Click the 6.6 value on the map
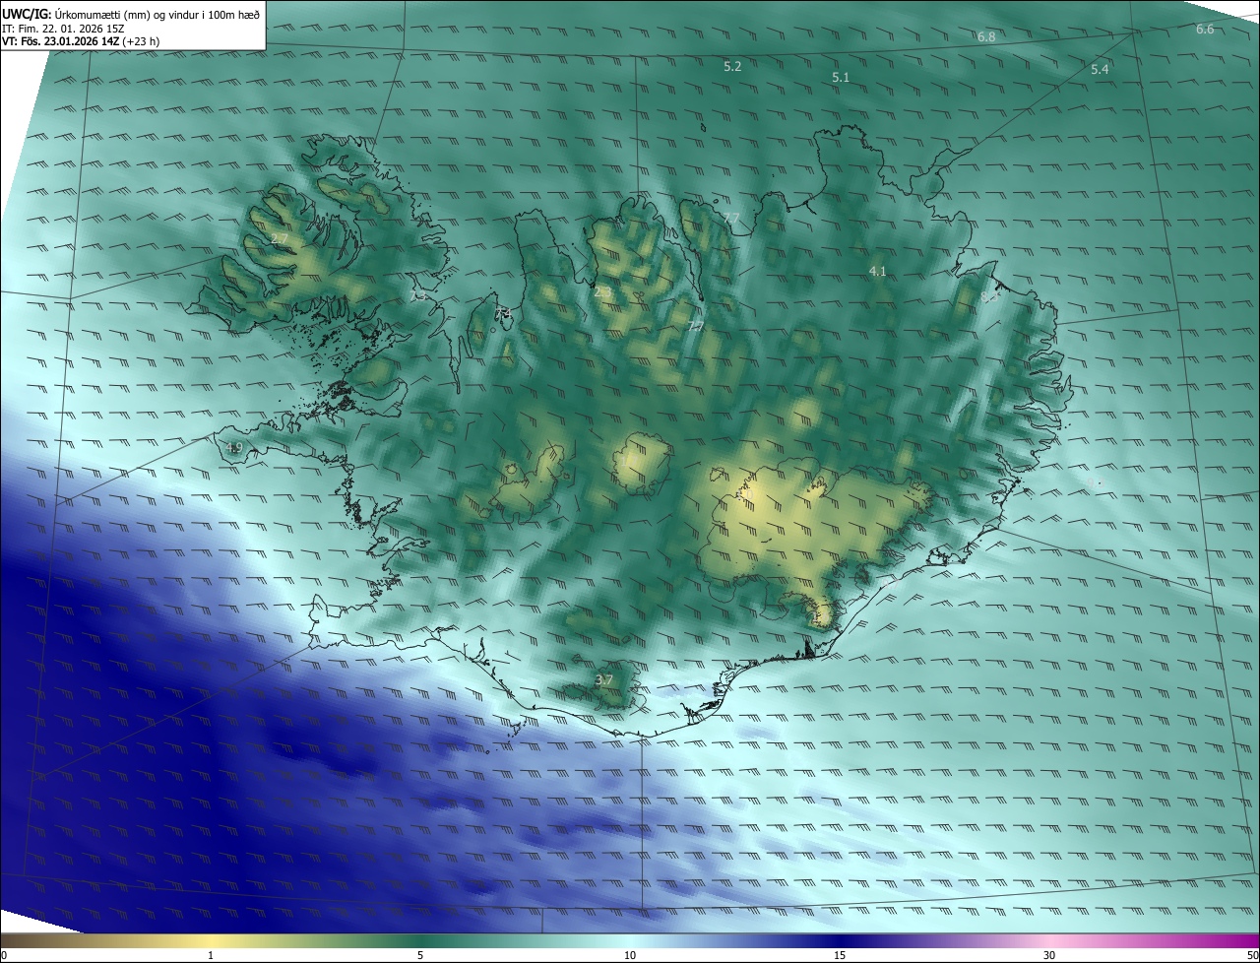 pyautogui.click(x=1205, y=29)
